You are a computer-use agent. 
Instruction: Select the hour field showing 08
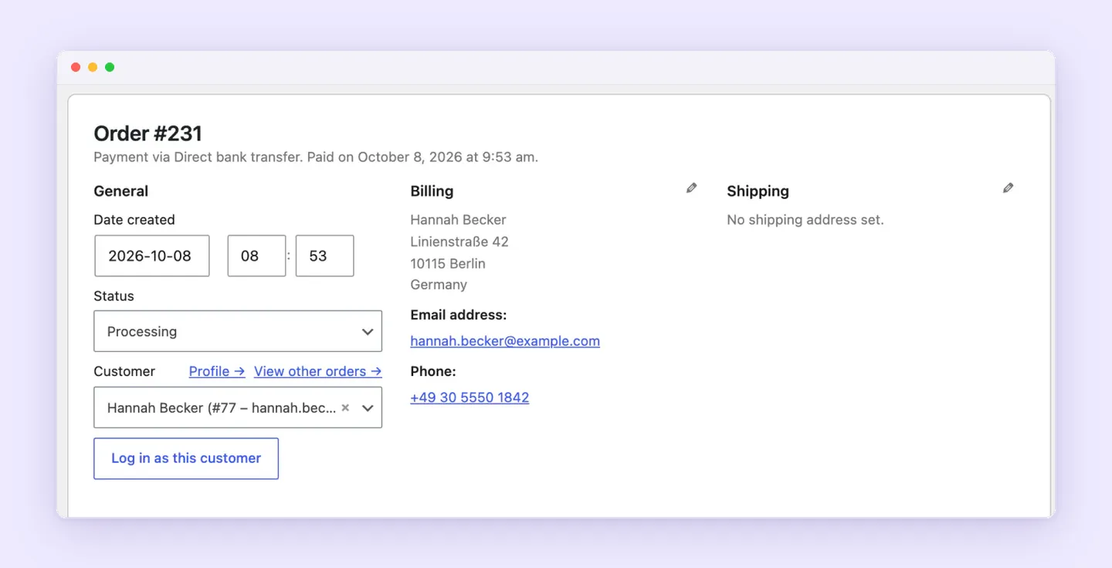point(256,256)
